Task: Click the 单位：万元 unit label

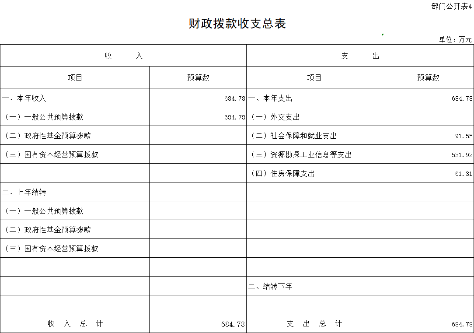Action: pyautogui.click(x=455, y=39)
